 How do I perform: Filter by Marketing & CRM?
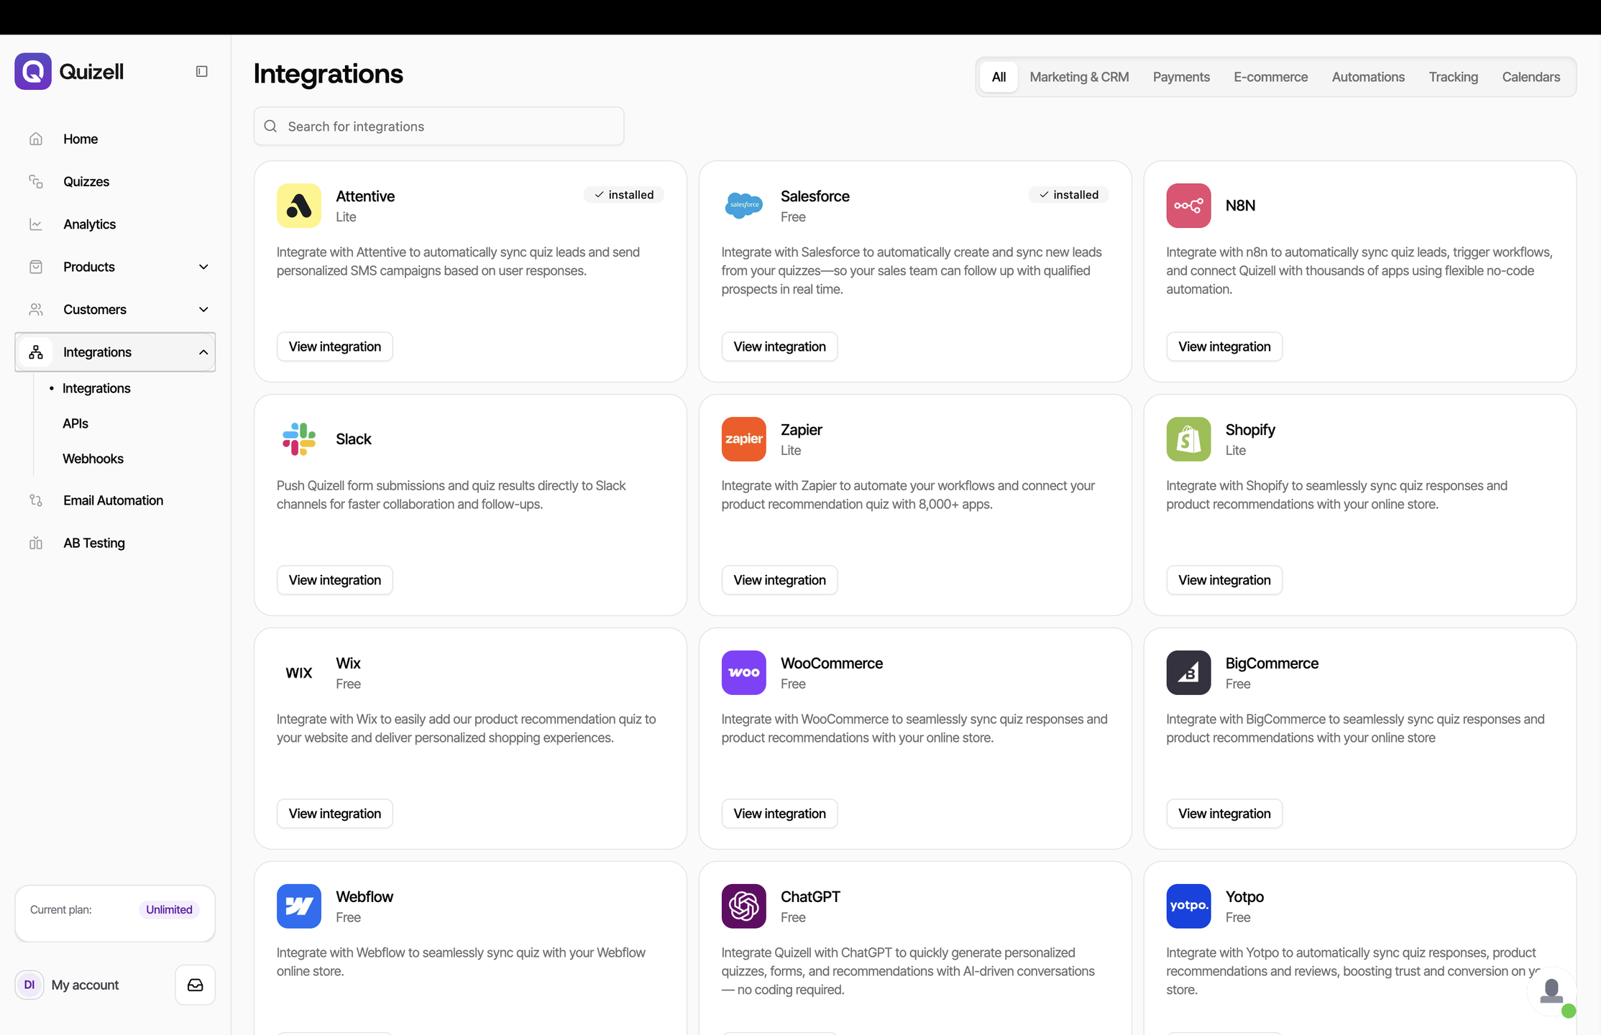point(1079,77)
